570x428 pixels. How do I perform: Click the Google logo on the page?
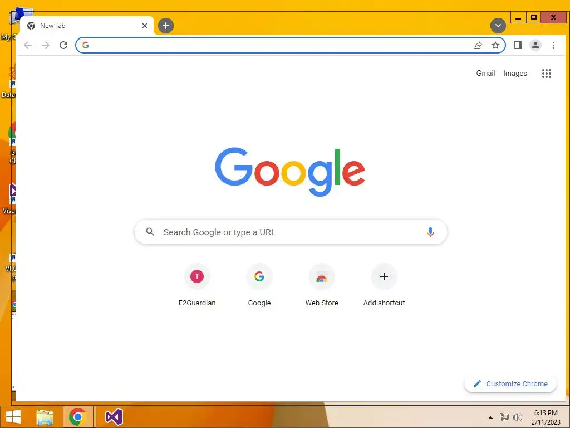tap(290, 172)
